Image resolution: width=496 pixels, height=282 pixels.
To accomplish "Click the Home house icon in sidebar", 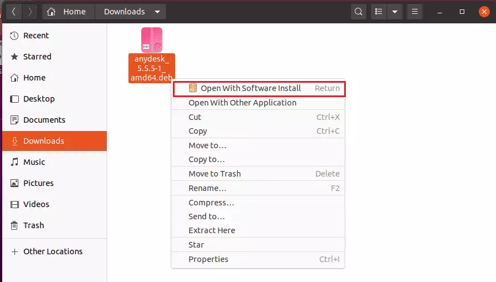I will (x=14, y=78).
